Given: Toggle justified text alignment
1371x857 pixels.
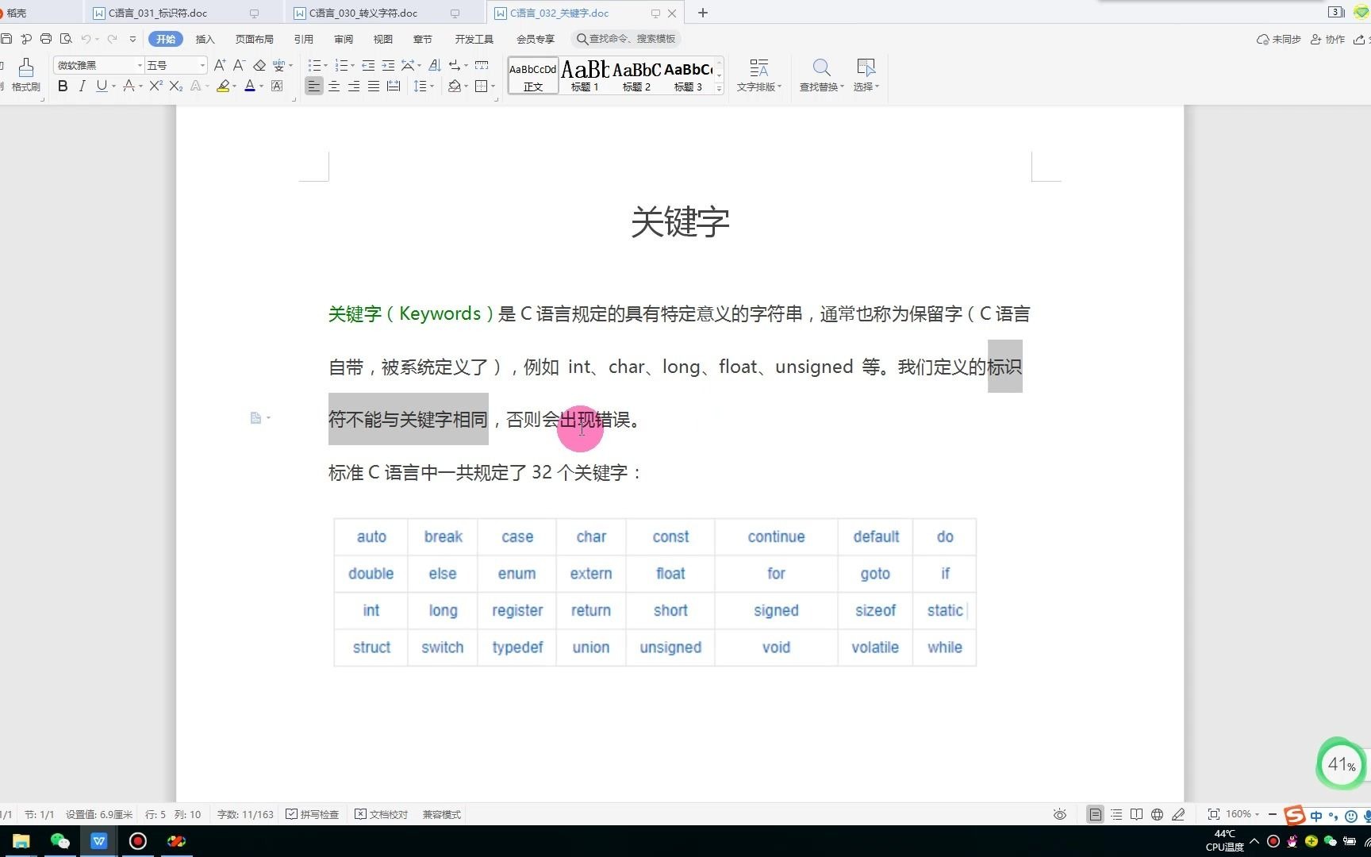Looking at the screenshot, I should click(374, 86).
